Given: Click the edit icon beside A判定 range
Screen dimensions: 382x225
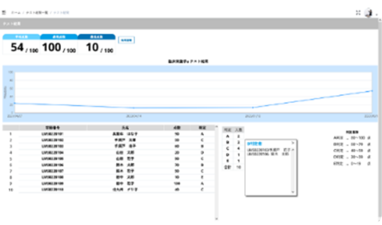Looking at the screenshot, I should tap(368, 138).
